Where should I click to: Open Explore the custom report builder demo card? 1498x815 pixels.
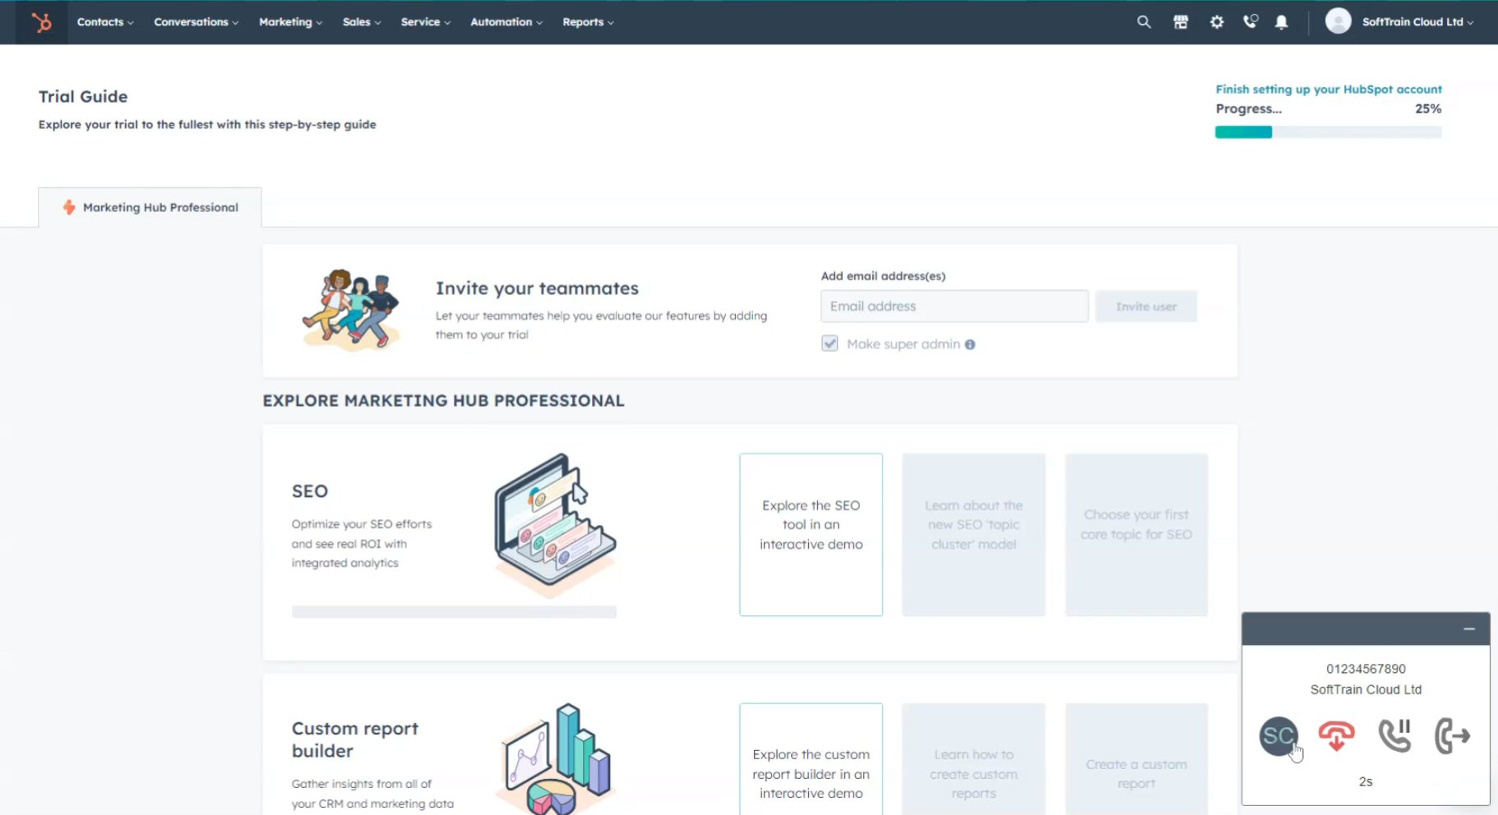(811, 759)
